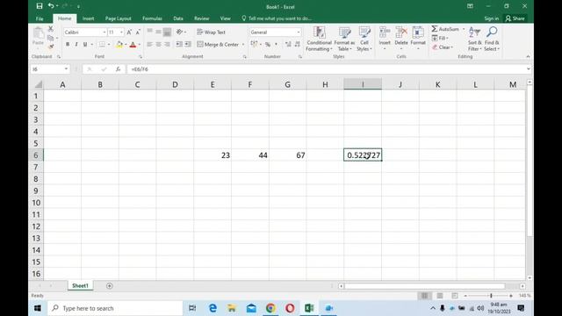
Task: Apply accounting number format
Action: coord(254,44)
